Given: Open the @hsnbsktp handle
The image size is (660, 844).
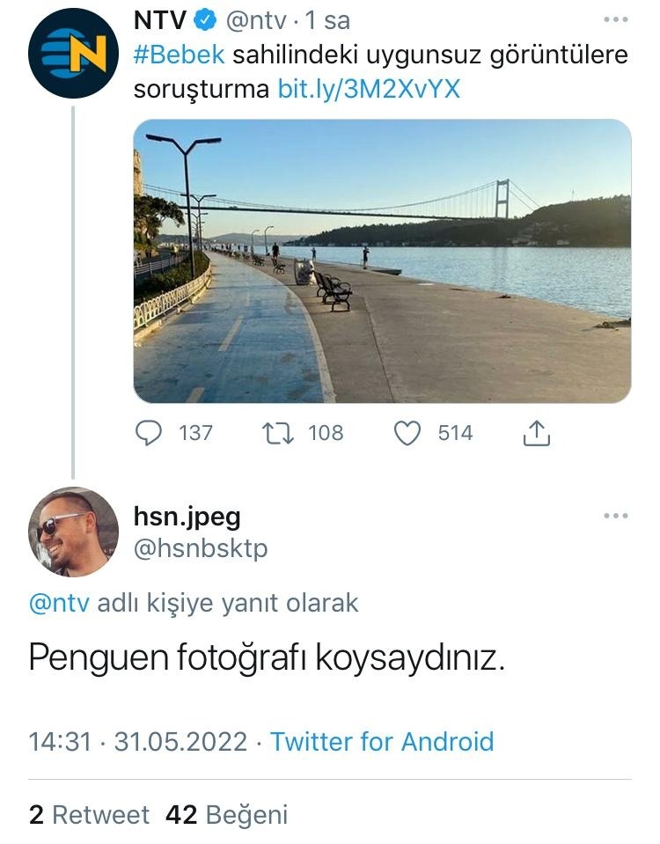Looking at the screenshot, I should pos(200,548).
